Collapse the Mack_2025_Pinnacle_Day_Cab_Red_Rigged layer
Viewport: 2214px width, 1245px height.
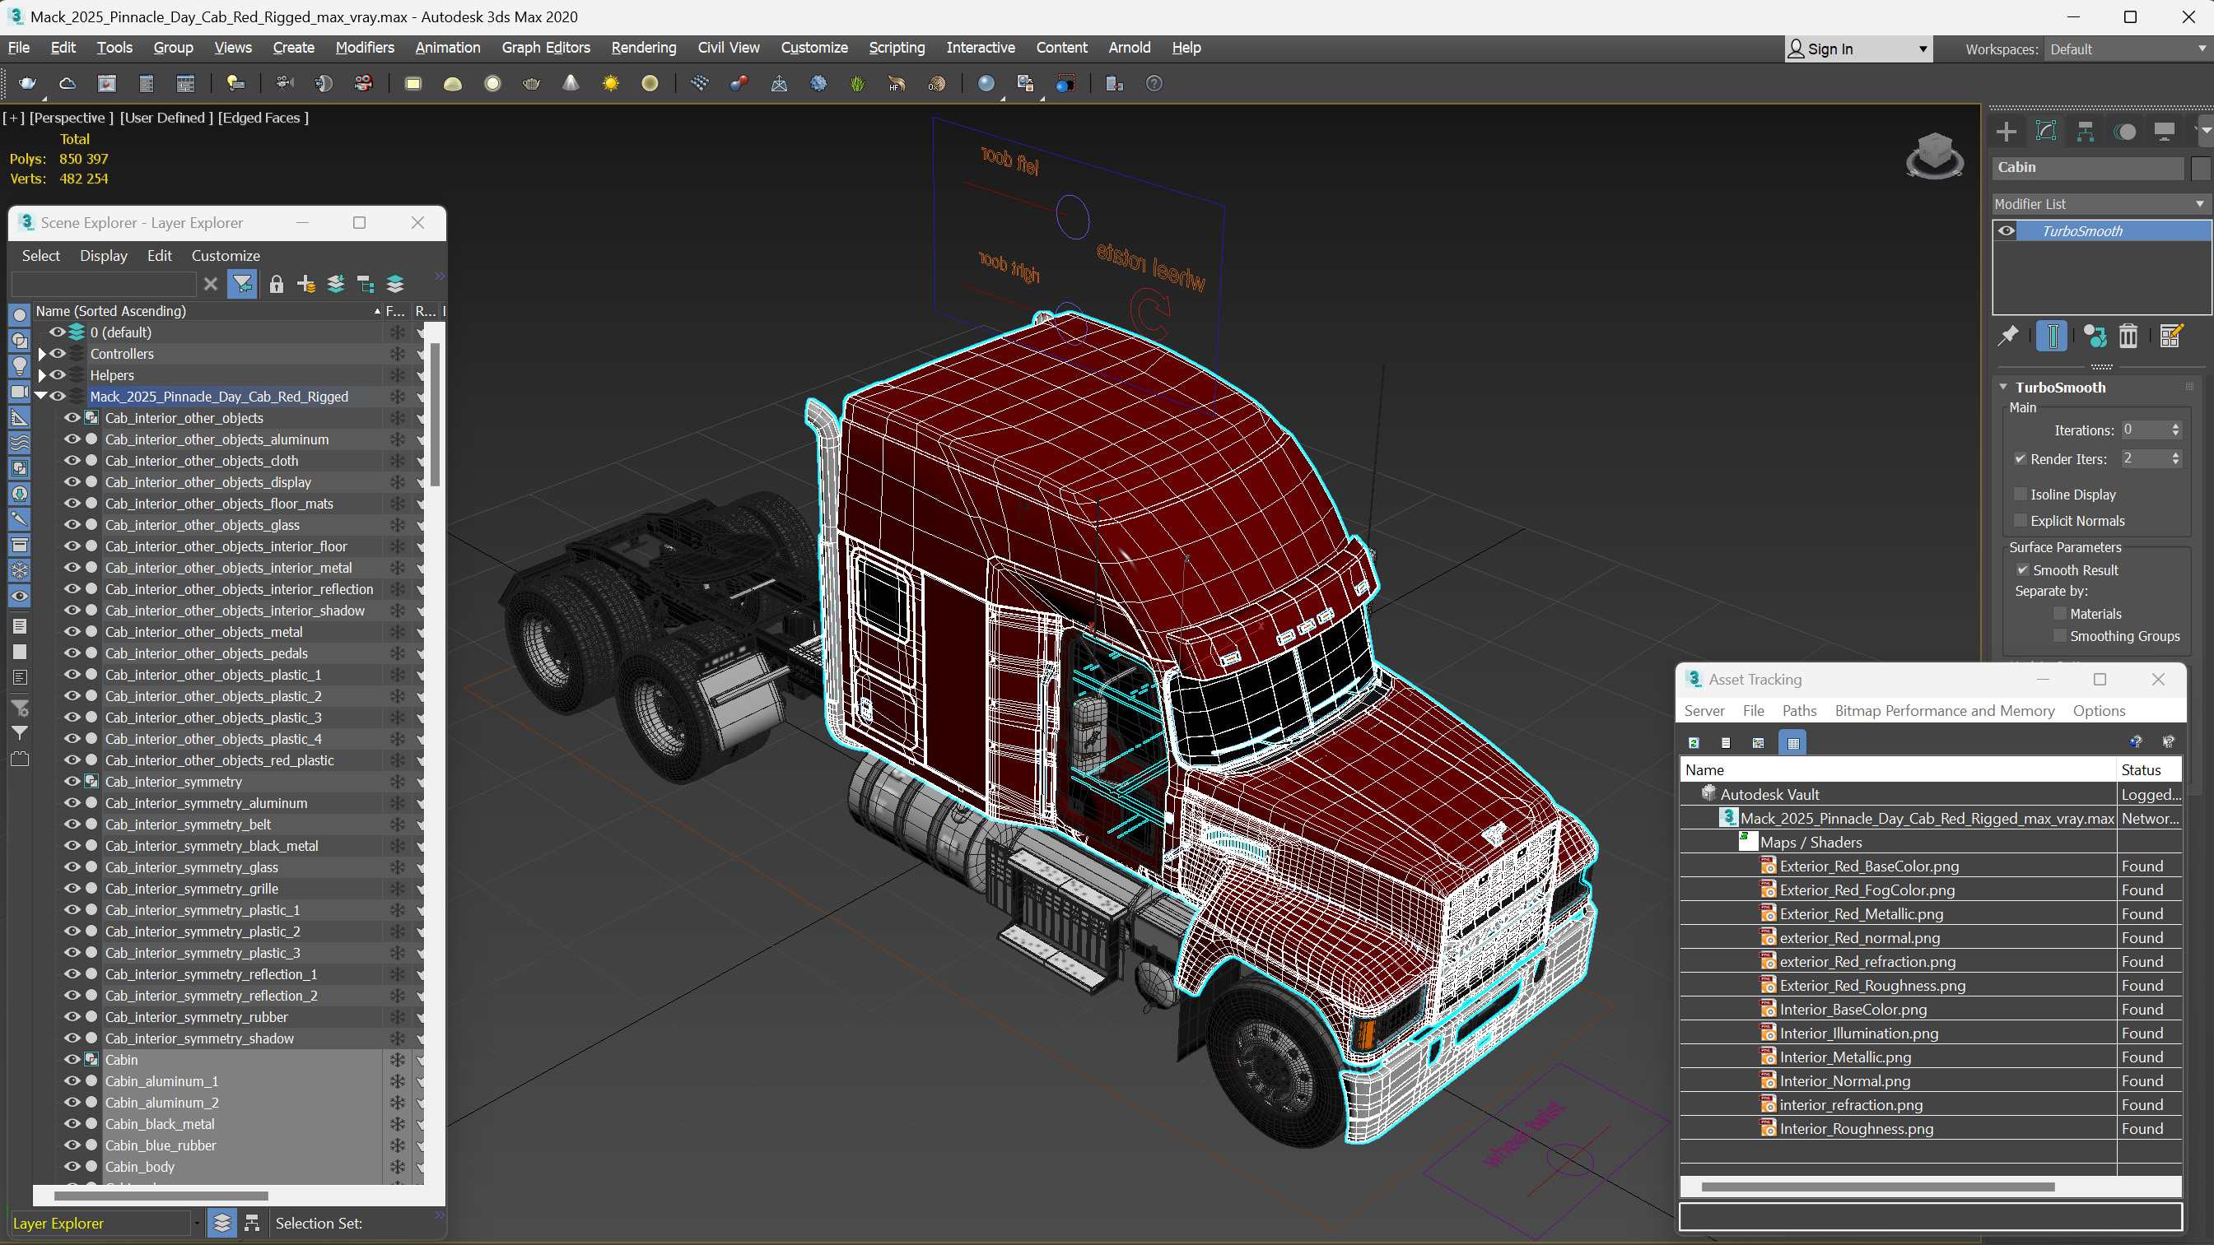tap(40, 396)
